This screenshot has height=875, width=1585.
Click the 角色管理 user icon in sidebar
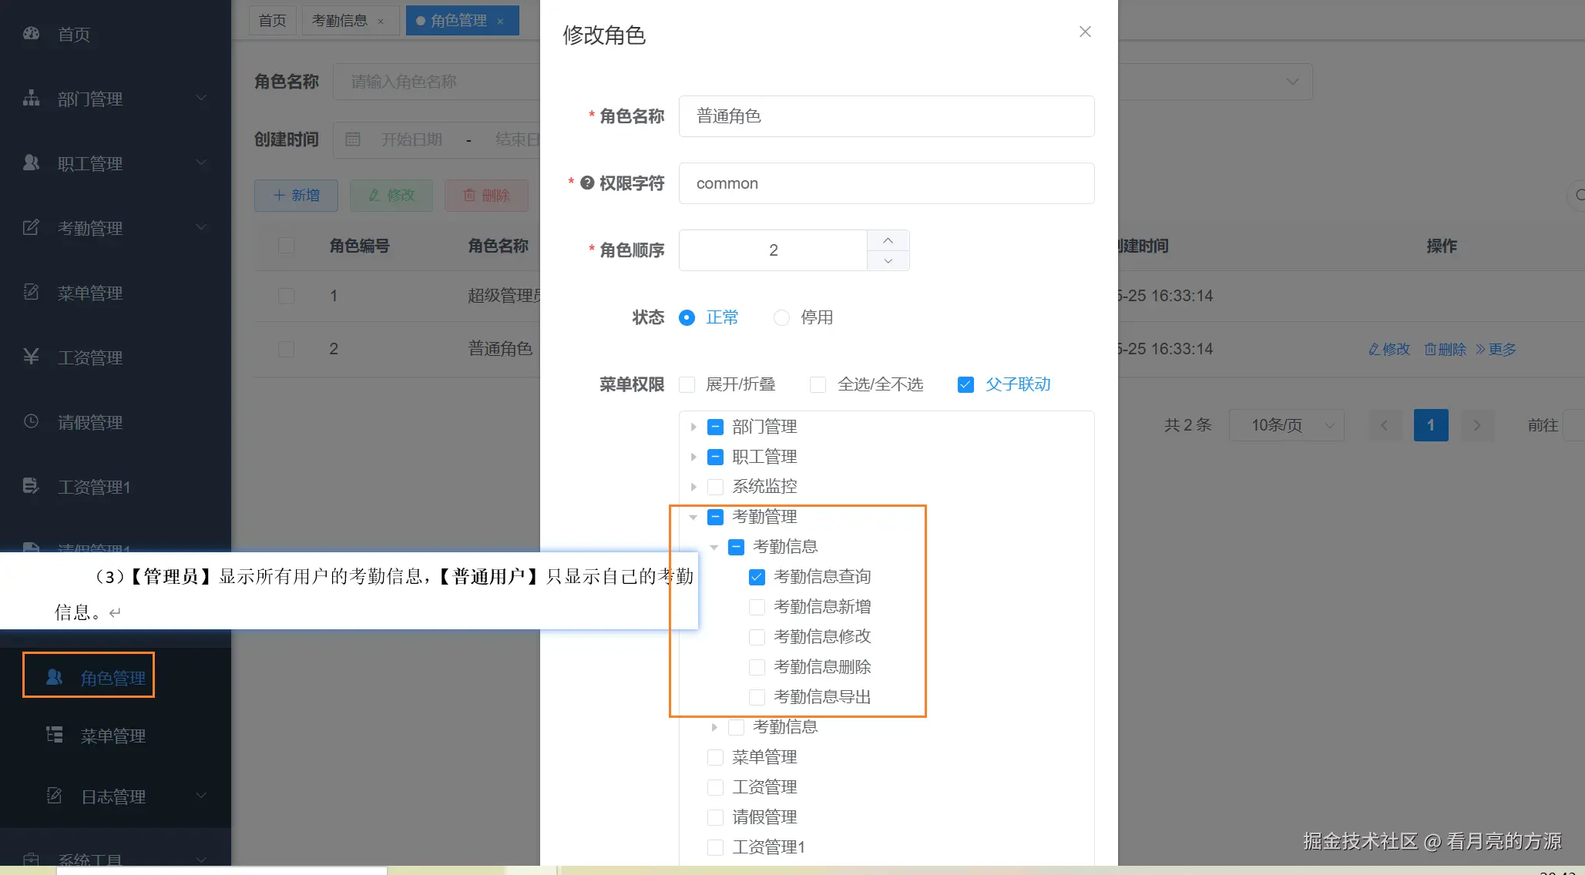coord(54,677)
